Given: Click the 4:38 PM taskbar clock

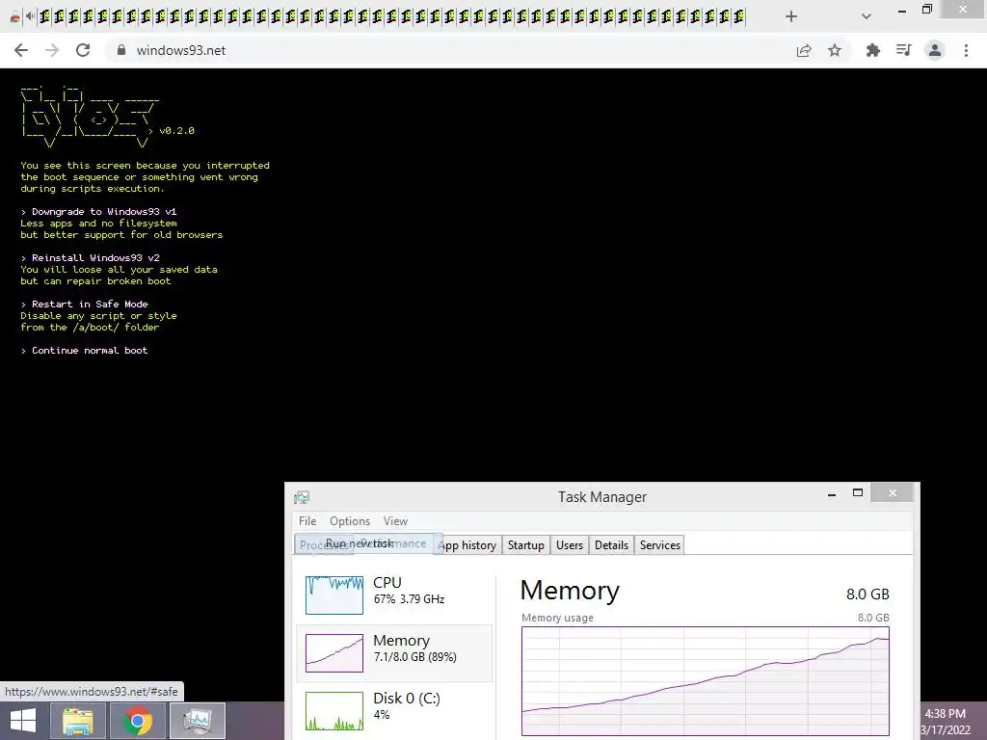Looking at the screenshot, I should pyautogui.click(x=945, y=714).
